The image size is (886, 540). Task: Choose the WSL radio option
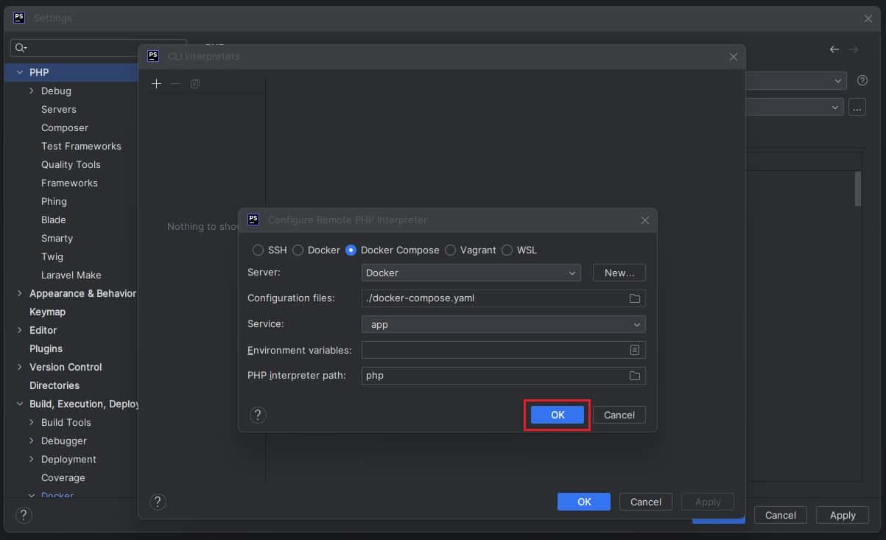(x=507, y=250)
